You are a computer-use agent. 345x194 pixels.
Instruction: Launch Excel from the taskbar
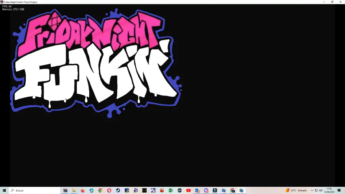tap(171, 190)
